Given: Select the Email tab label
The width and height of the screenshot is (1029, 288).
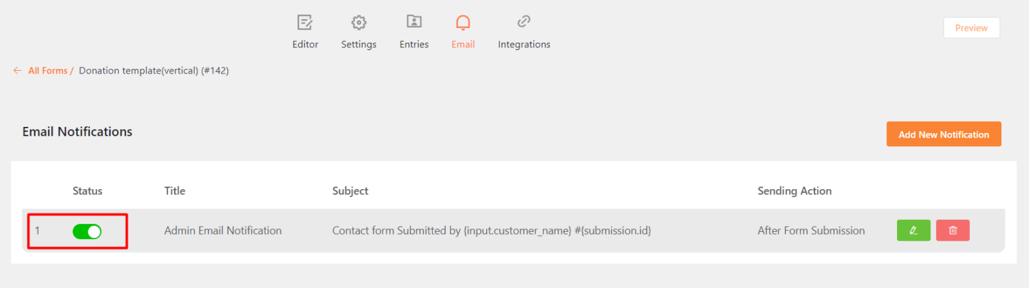Looking at the screenshot, I should 463,45.
